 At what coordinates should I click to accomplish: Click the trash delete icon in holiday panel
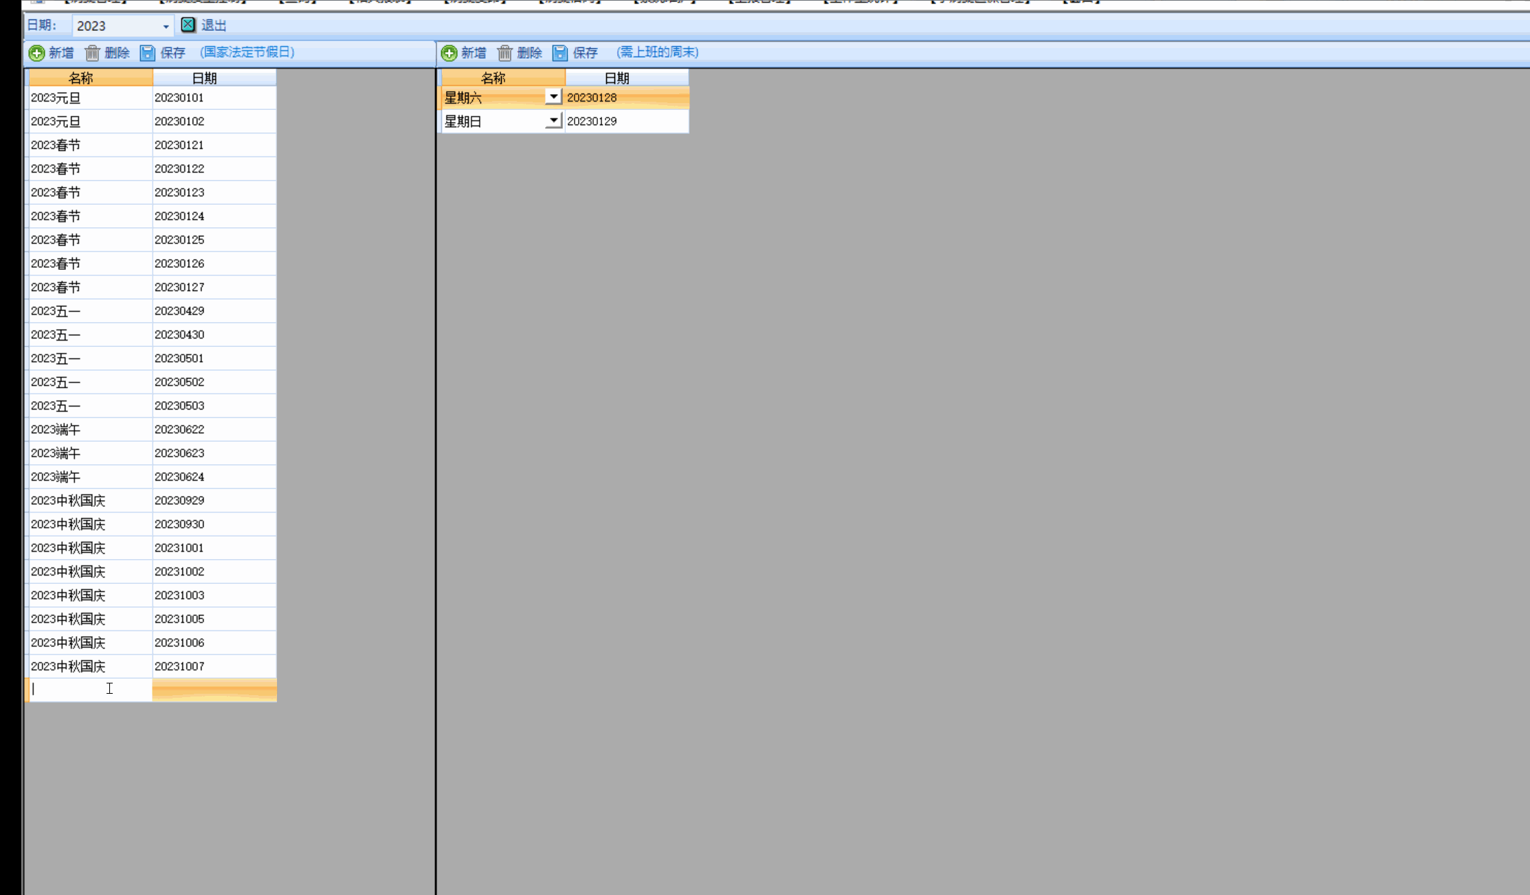pos(92,53)
